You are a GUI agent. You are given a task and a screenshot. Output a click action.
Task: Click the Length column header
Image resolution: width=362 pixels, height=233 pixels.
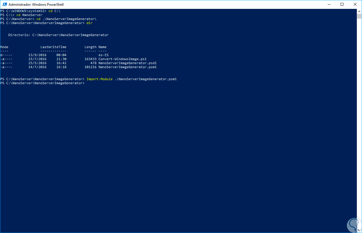coord(91,47)
